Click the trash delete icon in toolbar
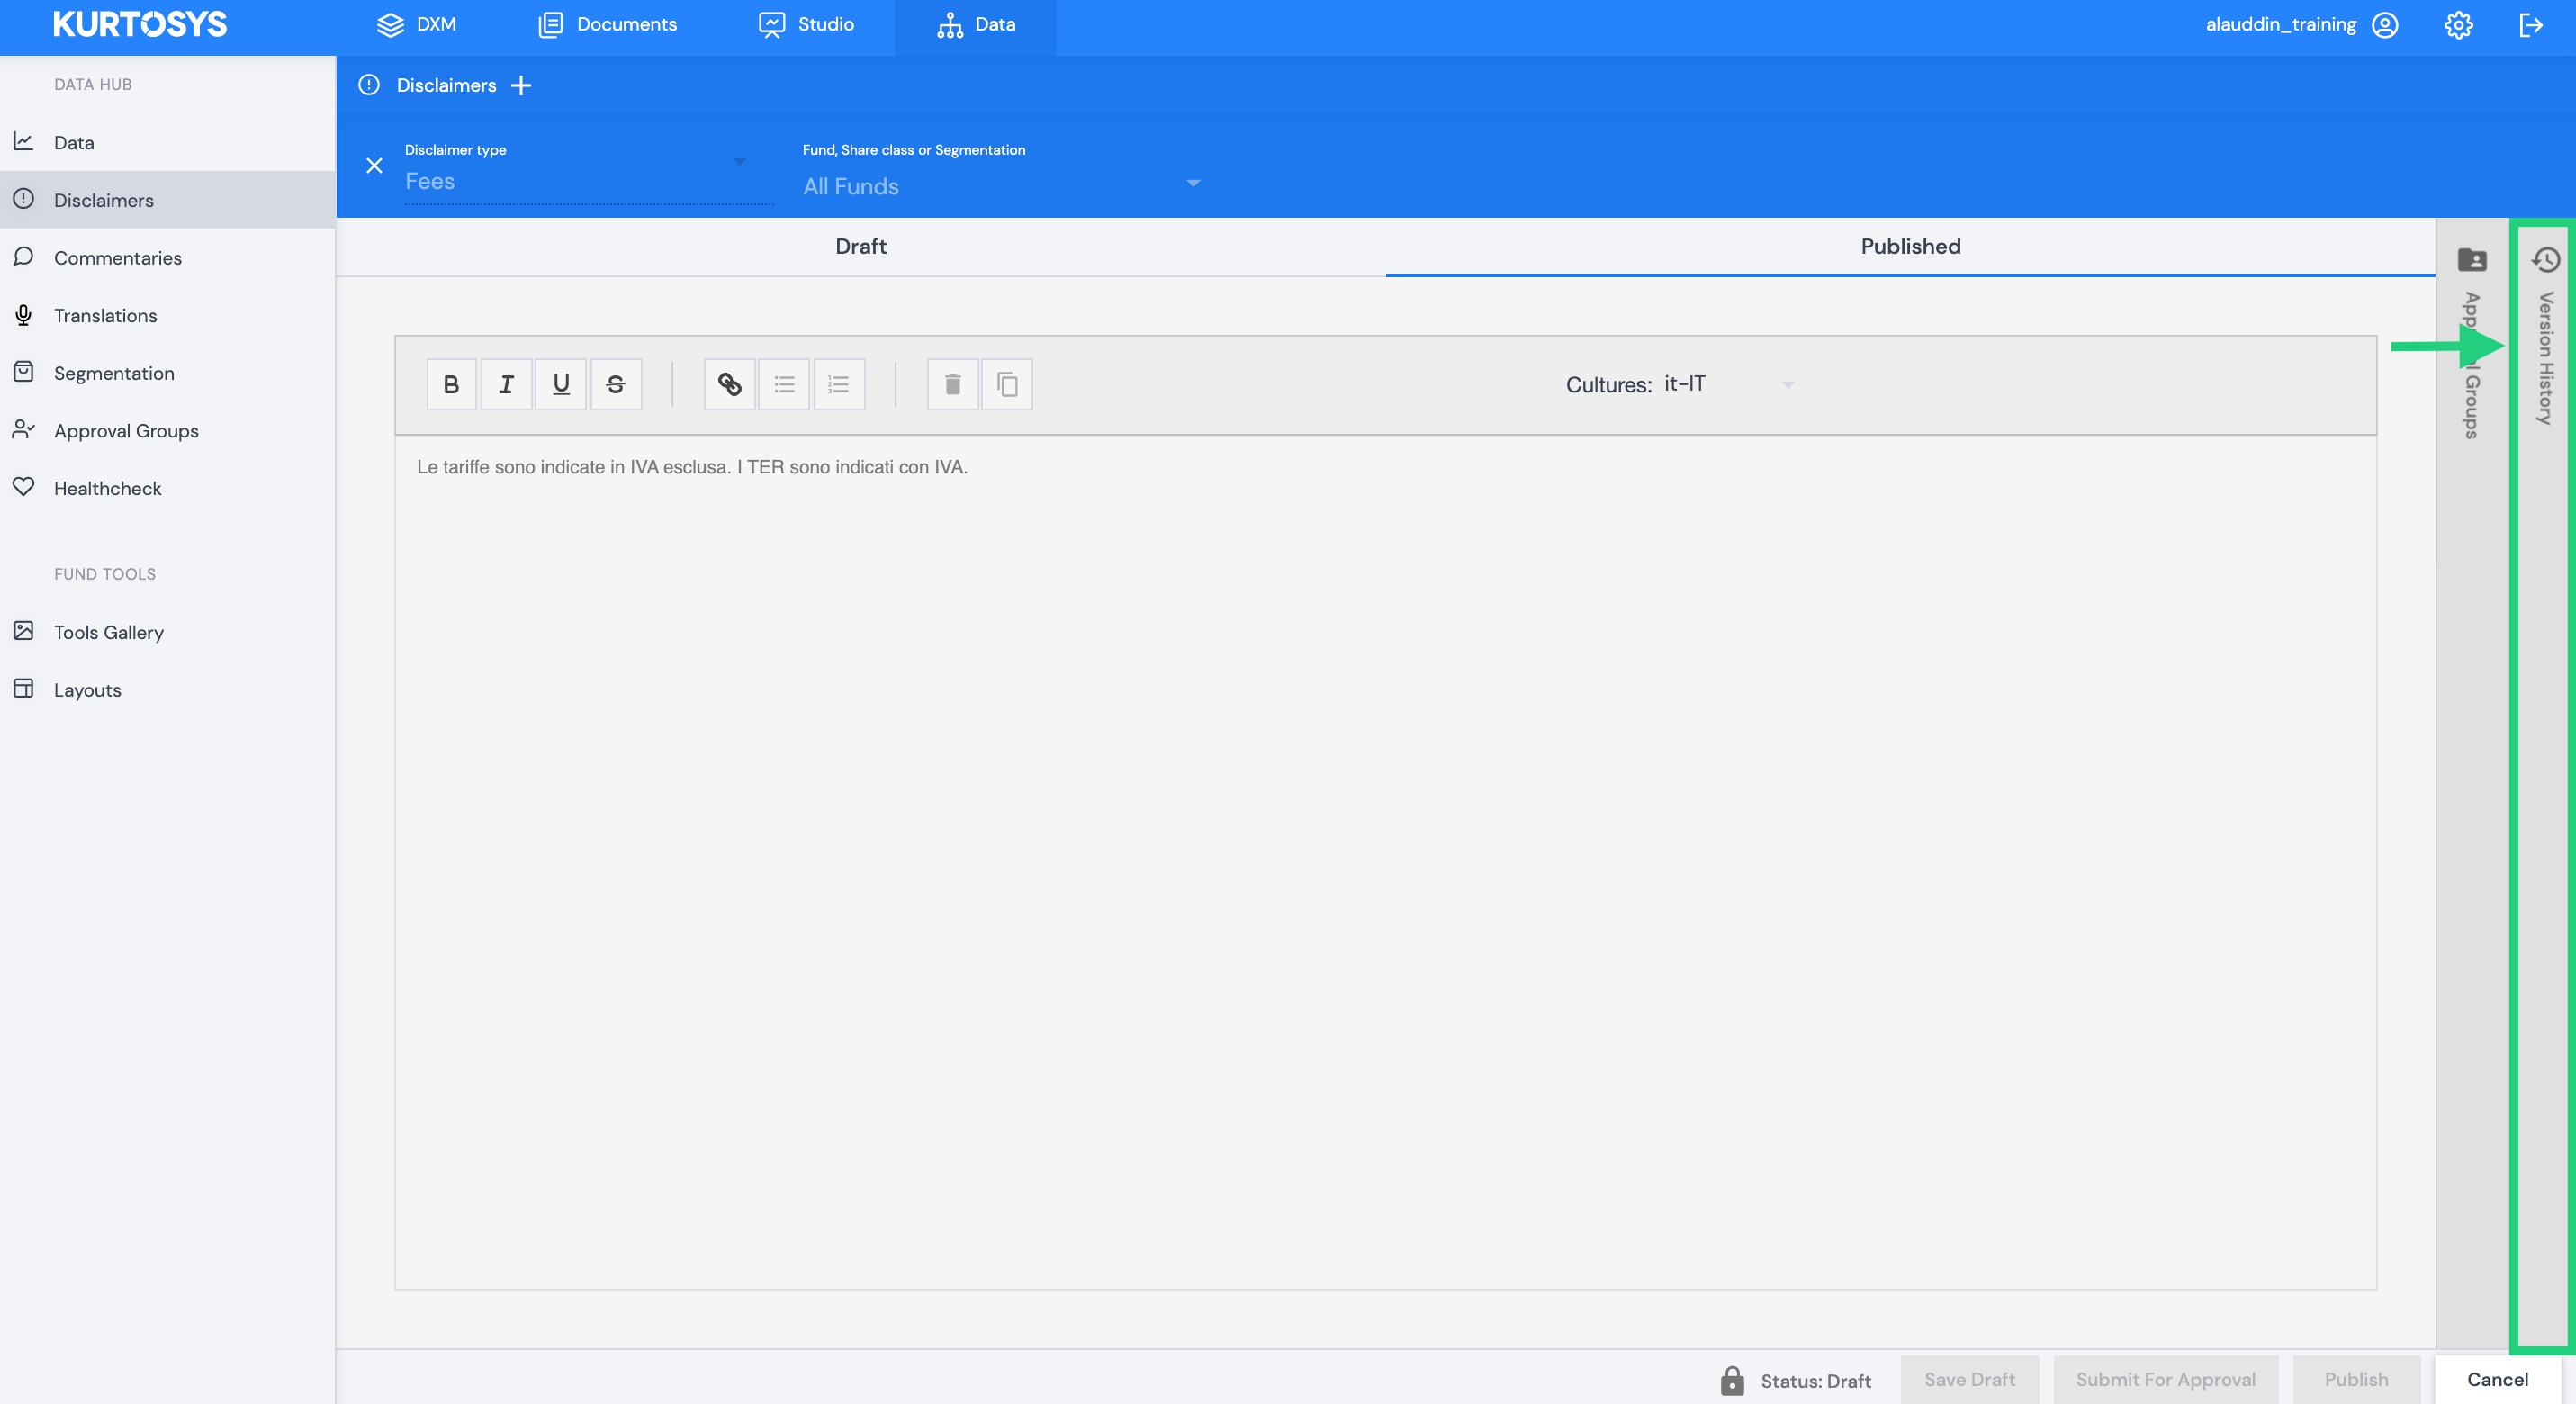2576x1404 pixels. click(x=952, y=384)
